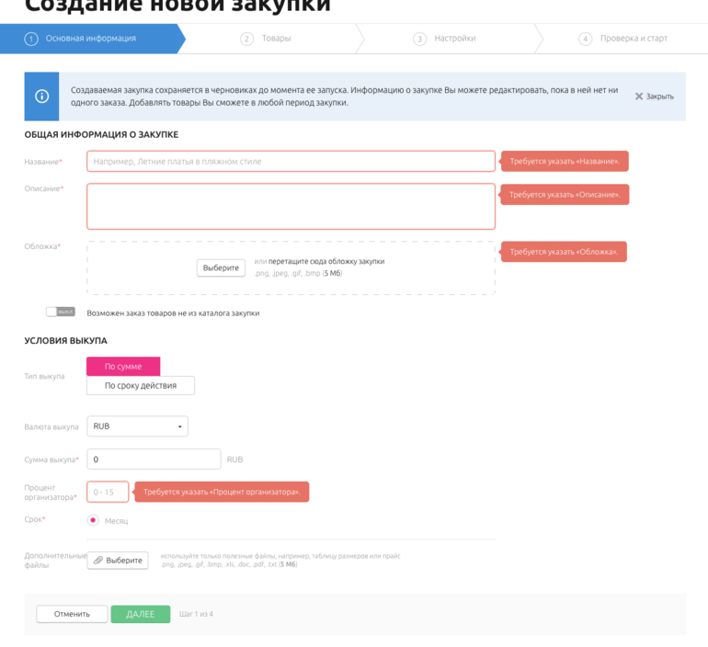Click the info icon in blue banner

41,96
